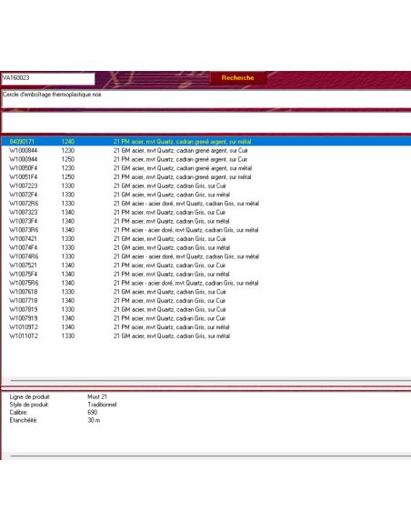
Task: Select row W1000944 in the list
Action: coord(206,159)
